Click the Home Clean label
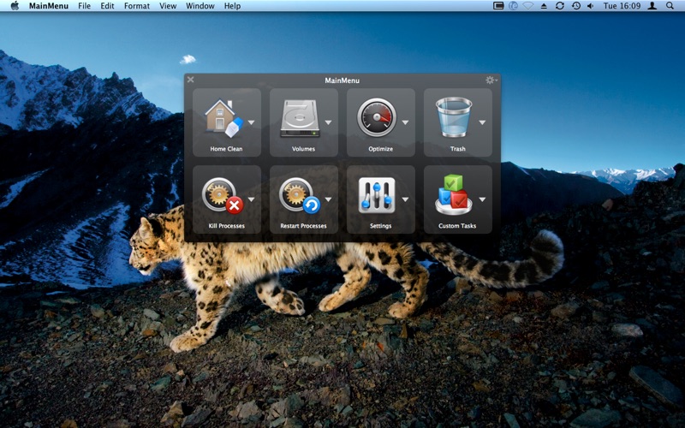The width and height of the screenshot is (685, 428). [226, 149]
